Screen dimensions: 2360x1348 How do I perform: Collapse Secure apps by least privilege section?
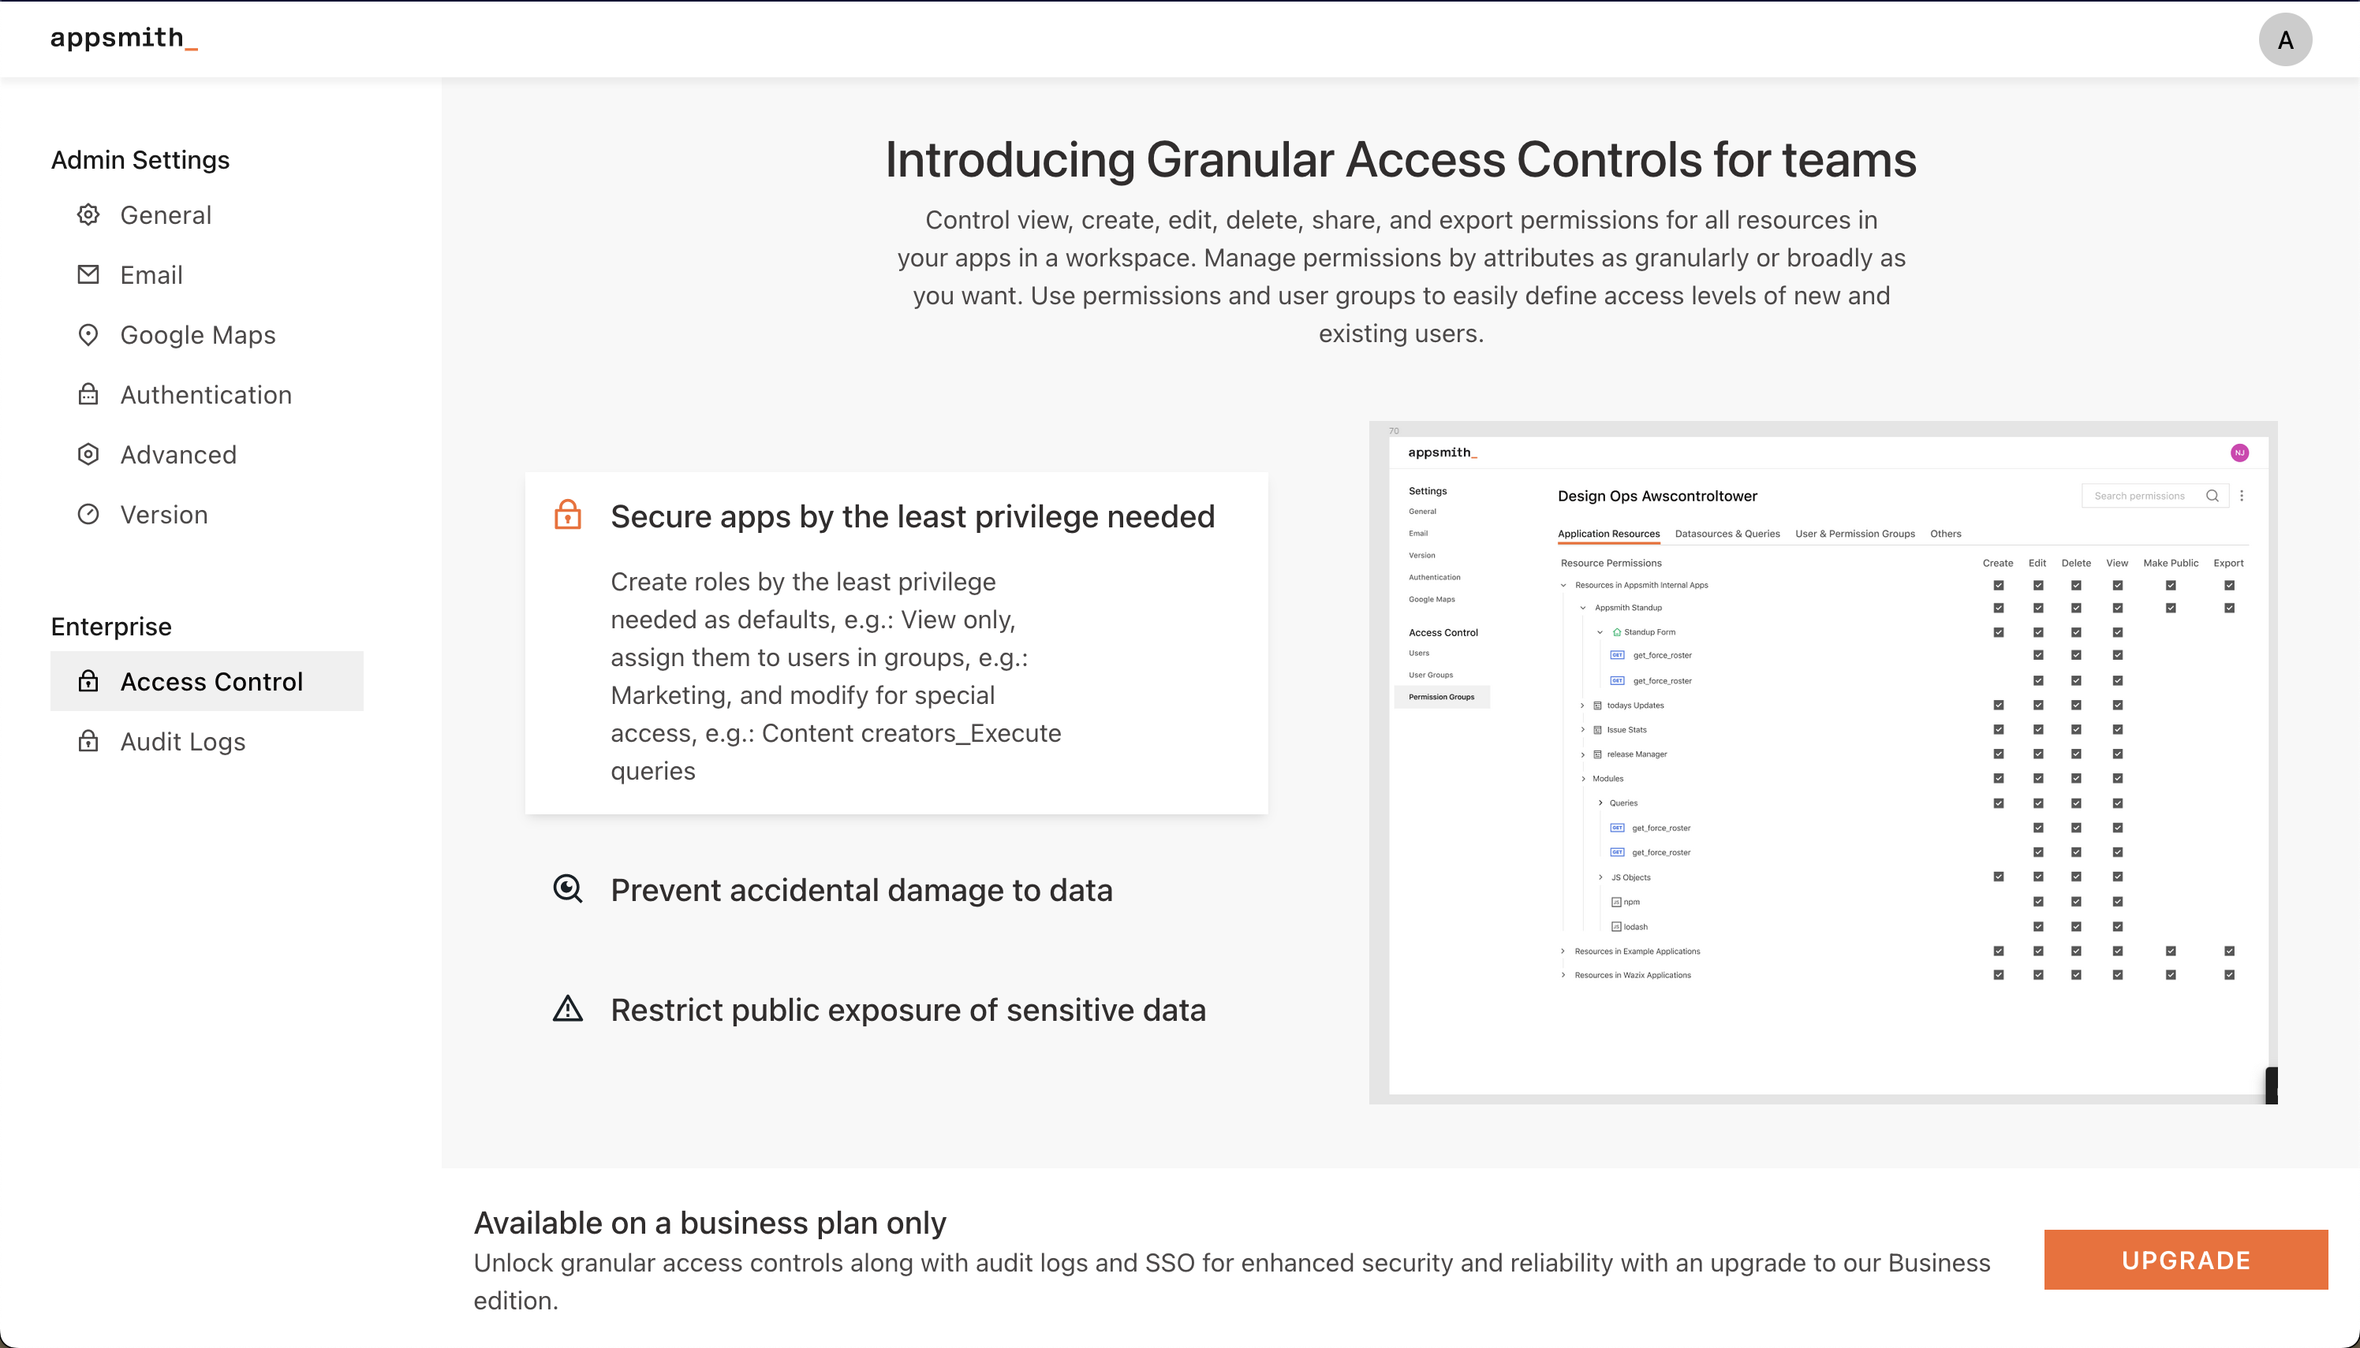pyautogui.click(x=911, y=516)
